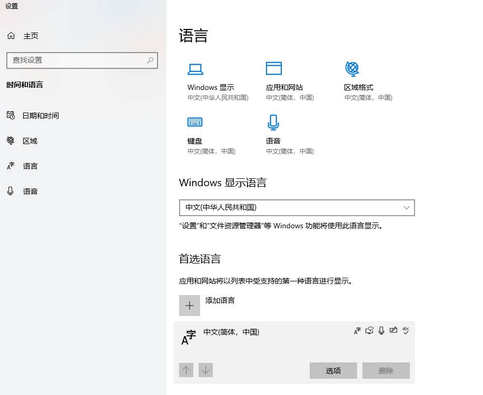Click the globe icon for 区域格式
This screenshot has height=395, width=483.
[x=352, y=68]
